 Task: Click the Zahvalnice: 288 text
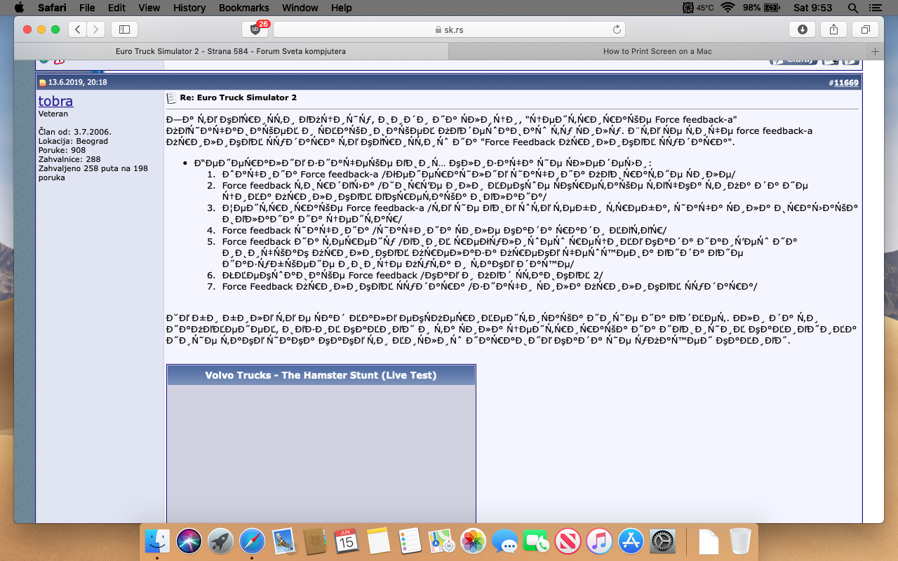[x=69, y=159]
